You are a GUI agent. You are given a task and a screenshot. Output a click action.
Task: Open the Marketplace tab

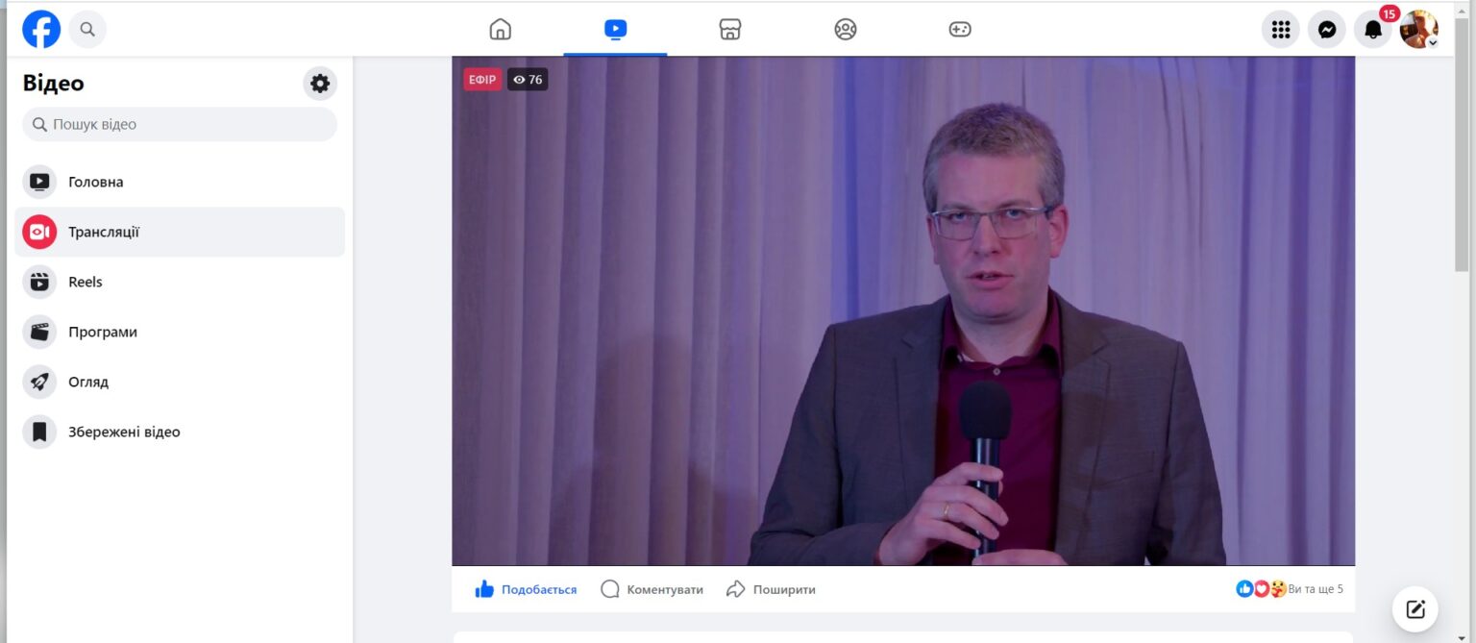730,29
